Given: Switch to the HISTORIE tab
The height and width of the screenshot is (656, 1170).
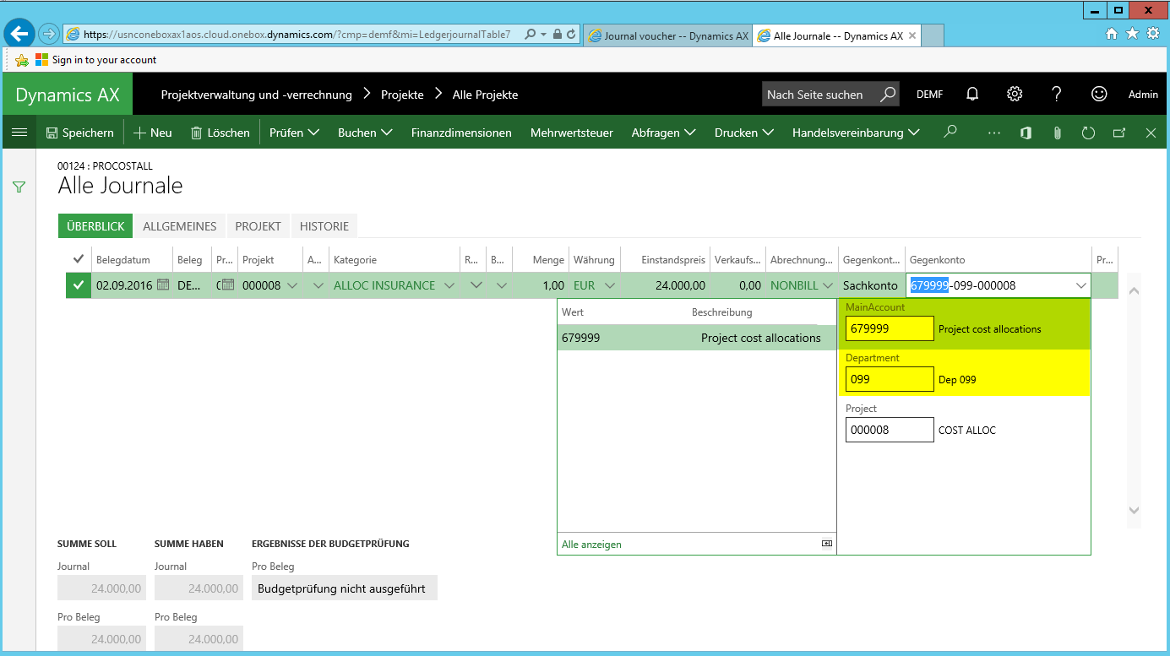Looking at the screenshot, I should (x=324, y=226).
